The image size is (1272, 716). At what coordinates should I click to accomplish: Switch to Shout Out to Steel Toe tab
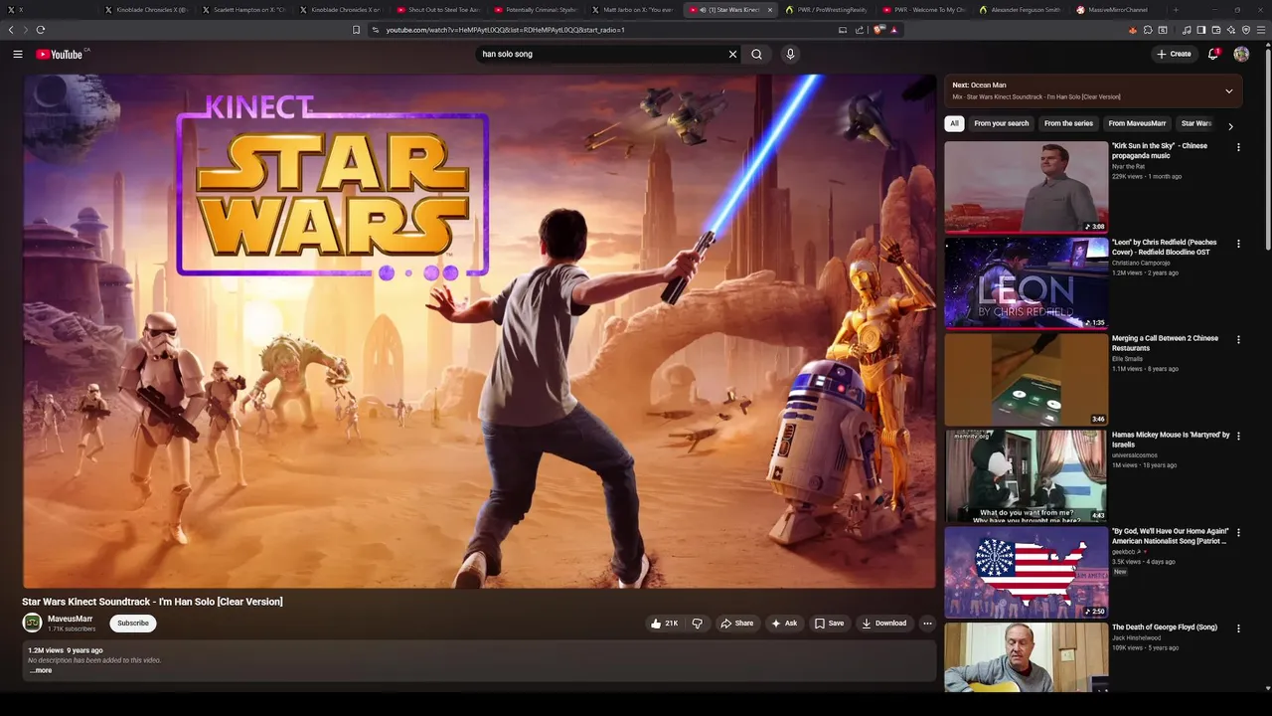(437, 10)
